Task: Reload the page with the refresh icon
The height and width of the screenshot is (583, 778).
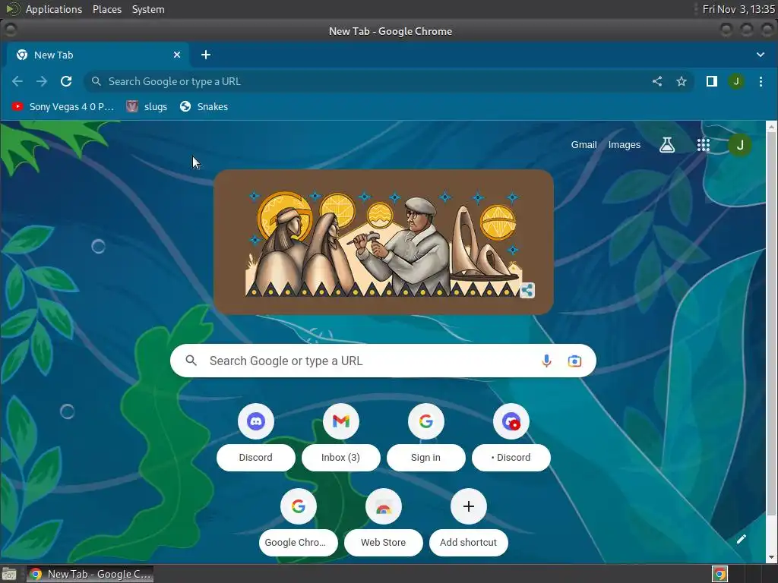Action: 66,81
